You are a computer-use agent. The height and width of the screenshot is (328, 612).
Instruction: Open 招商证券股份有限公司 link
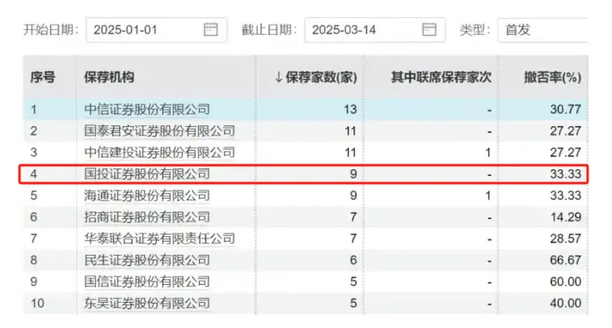pos(147,217)
